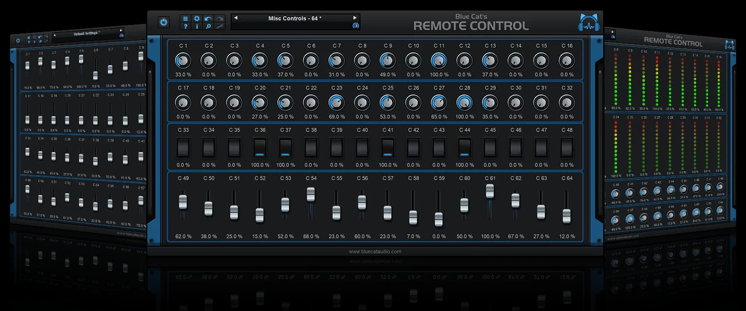Click knob C 17
This screenshot has height=311, width=746.
pyautogui.click(x=183, y=103)
